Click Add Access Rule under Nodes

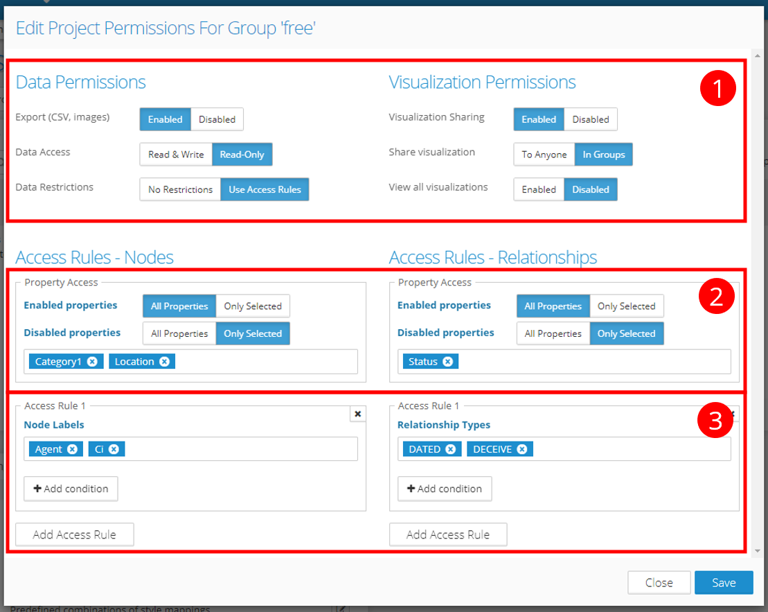(x=75, y=534)
